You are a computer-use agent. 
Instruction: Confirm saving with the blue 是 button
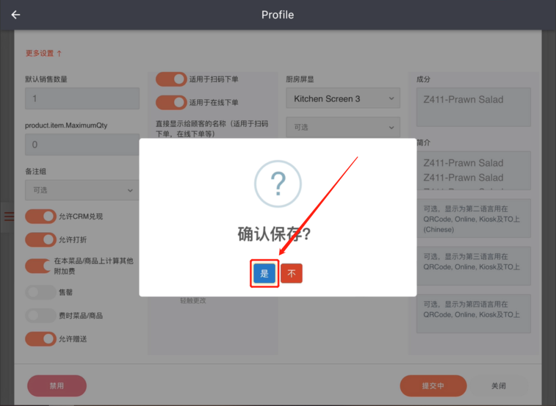coord(264,273)
